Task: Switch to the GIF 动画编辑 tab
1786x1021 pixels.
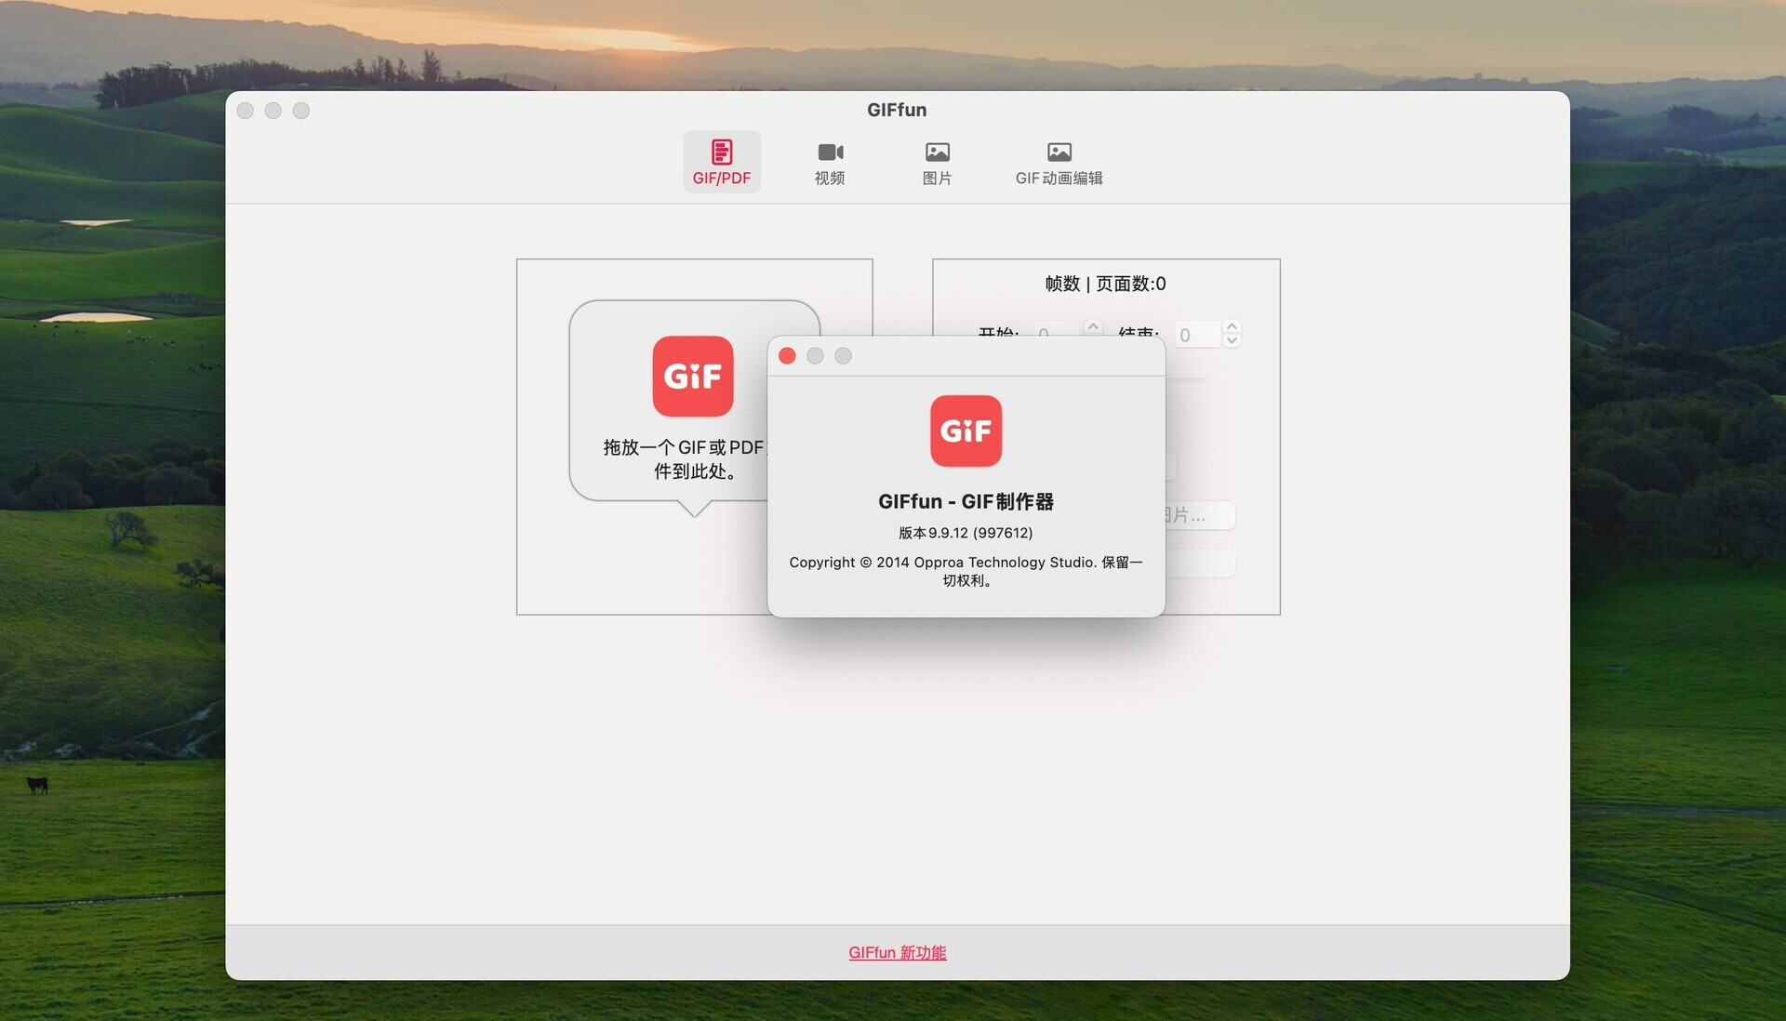Action: tap(1059, 162)
